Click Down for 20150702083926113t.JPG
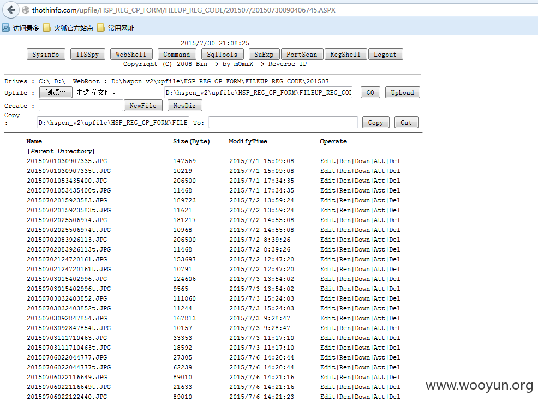 362,249
